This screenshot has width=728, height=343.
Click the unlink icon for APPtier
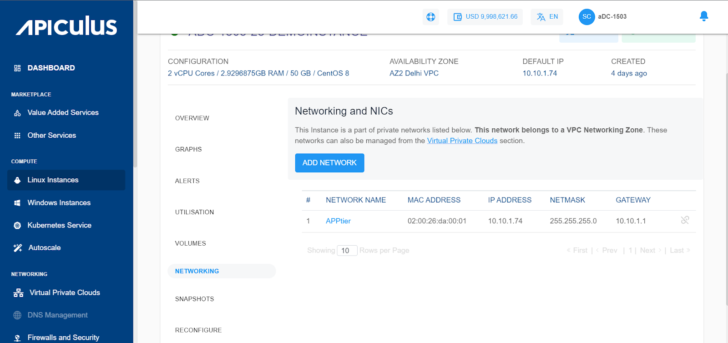pos(685,220)
